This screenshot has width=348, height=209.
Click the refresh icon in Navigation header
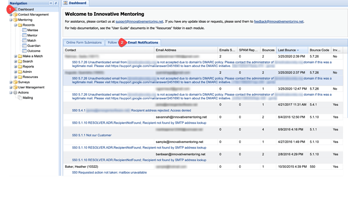[55, 3]
